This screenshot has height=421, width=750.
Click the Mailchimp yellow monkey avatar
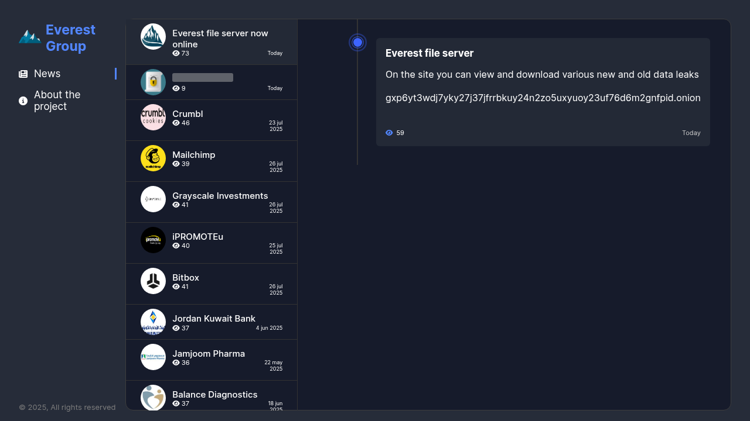coord(153,158)
